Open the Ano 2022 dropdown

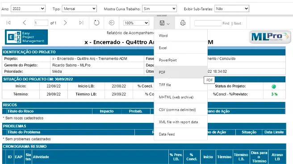(28, 8)
